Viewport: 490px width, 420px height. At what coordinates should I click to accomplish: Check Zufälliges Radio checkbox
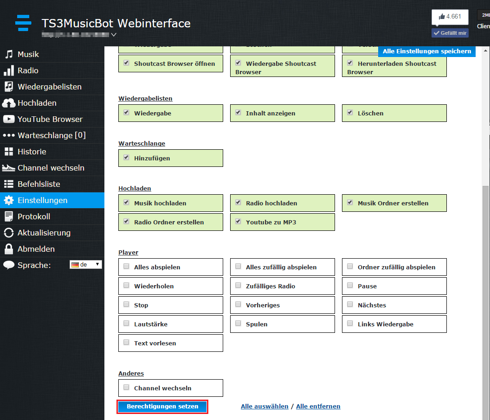pyautogui.click(x=238, y=286)
